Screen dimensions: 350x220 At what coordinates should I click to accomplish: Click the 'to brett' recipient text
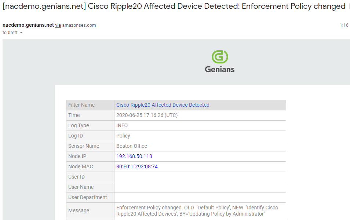(x=10, y=33)
